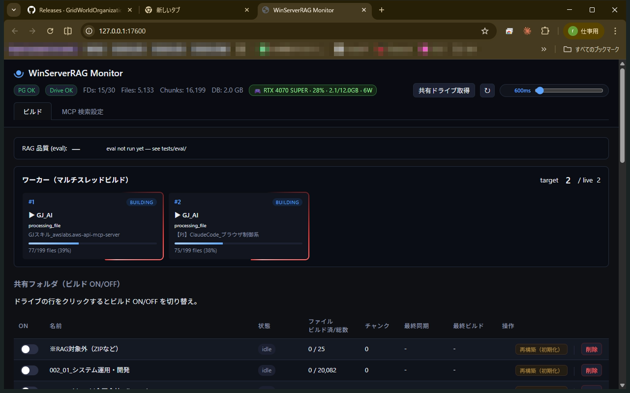Image resolution: width=630 pixels, height=393 pixels.
Task: Open a new browser tab with plus
Action: (382, 10)
